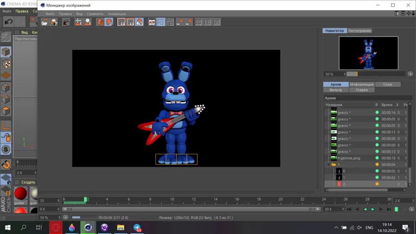
Task: Switch to the Слои tab
Action: tap(388, 84)
